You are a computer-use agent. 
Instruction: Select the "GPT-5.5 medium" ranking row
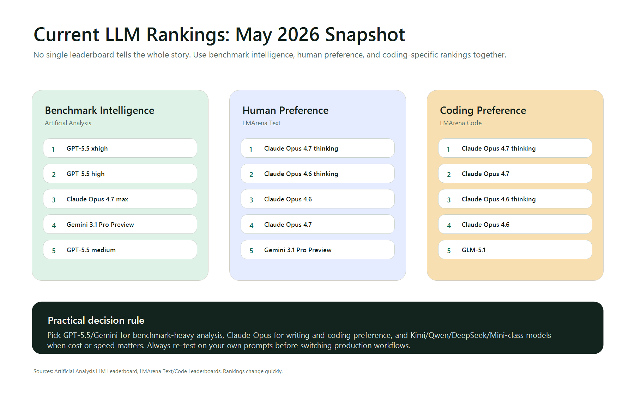point(120,250)
